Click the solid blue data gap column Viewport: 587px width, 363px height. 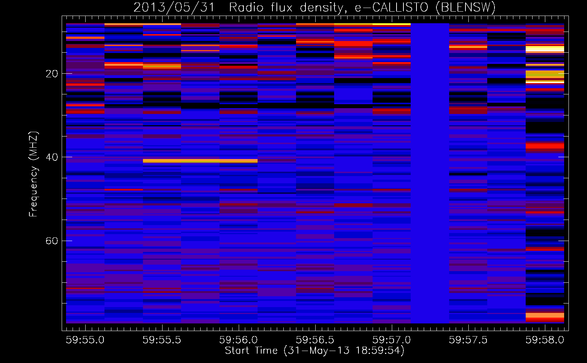[x=430, y=173]
